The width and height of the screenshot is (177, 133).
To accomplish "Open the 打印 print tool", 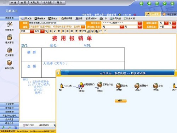I will [103, 18].
